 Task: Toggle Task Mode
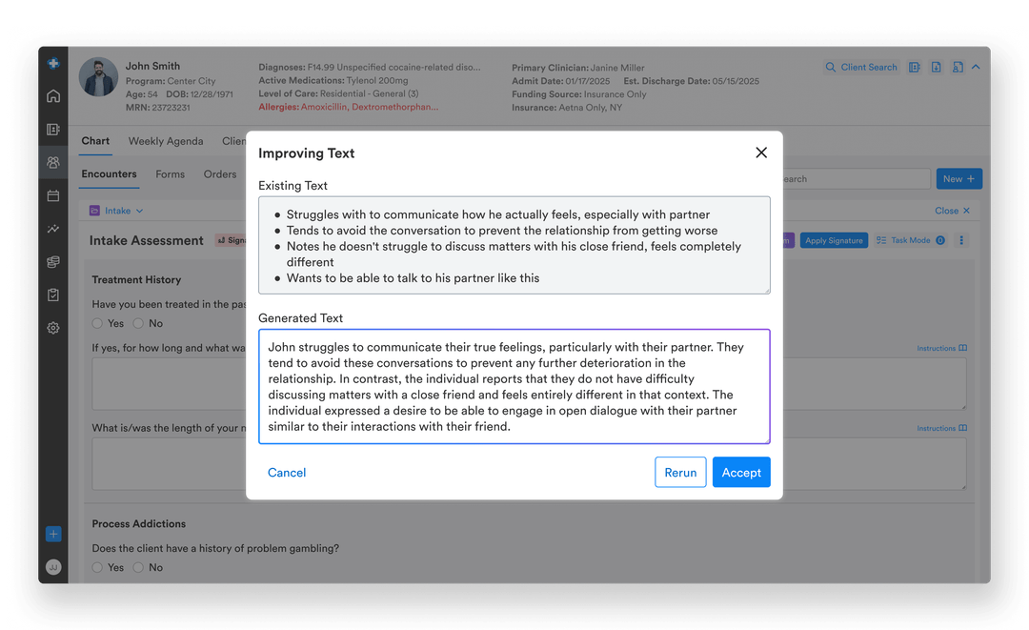pos(911,240)
